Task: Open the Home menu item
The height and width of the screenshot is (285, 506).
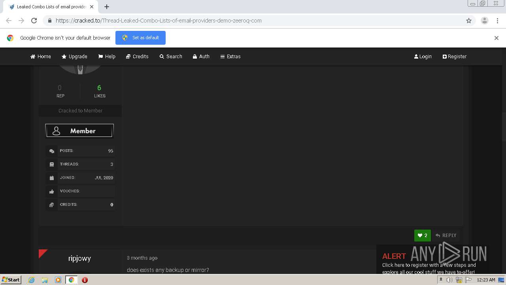Action: coord(41,57)
